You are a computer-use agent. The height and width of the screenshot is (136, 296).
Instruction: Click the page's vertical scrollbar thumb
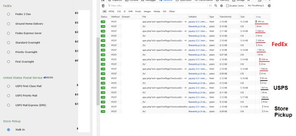click(x=98, y=71)
